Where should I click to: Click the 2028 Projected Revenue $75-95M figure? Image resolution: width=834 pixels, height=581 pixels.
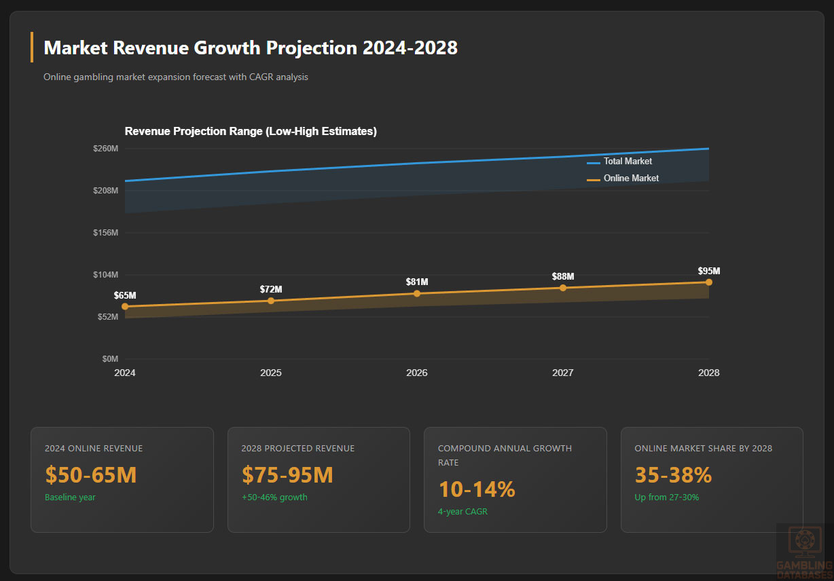[x=288, y=475]
